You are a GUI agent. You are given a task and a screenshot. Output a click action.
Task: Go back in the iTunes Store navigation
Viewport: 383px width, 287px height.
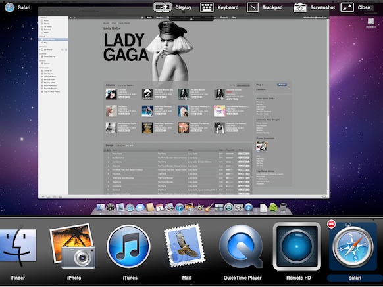[x=70, y=18]
